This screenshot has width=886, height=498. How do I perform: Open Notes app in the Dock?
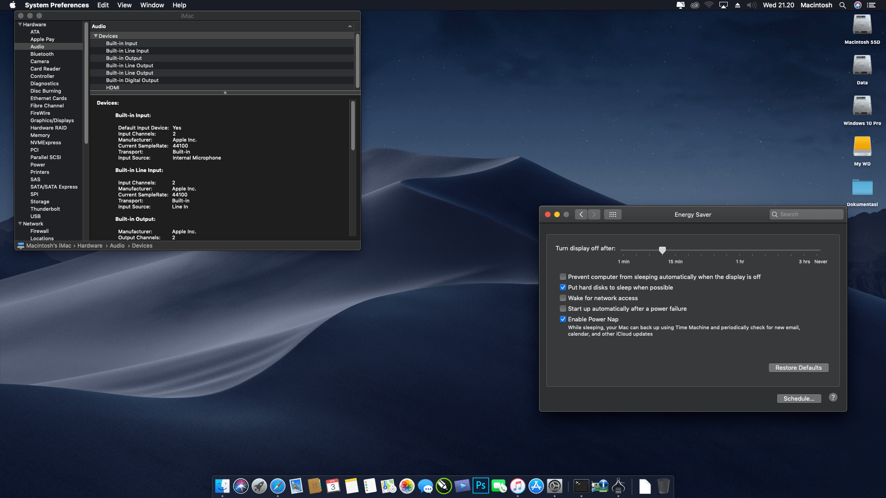[x=352, y=486]
